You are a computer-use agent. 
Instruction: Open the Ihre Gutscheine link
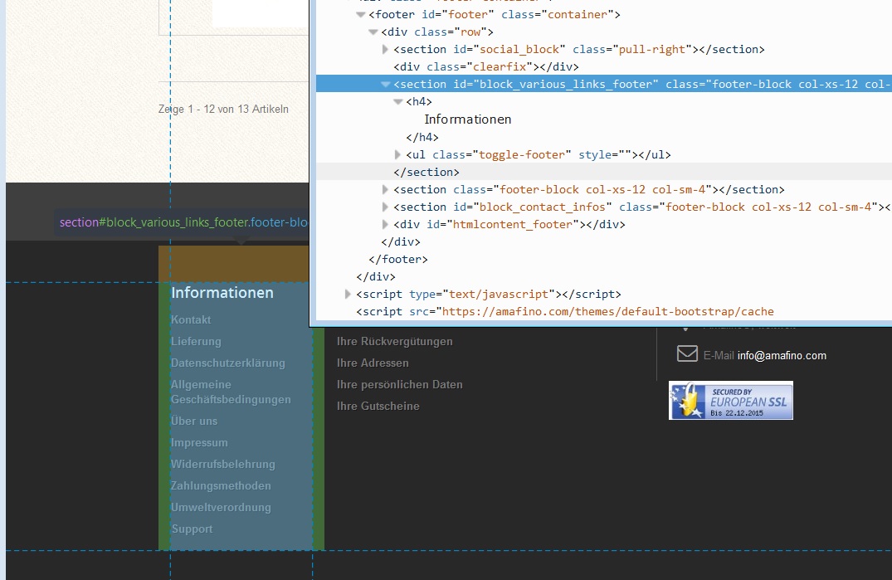pyautogui.click(x=378, y=407)
